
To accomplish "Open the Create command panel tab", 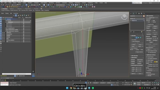I will [x=131, y=13].
